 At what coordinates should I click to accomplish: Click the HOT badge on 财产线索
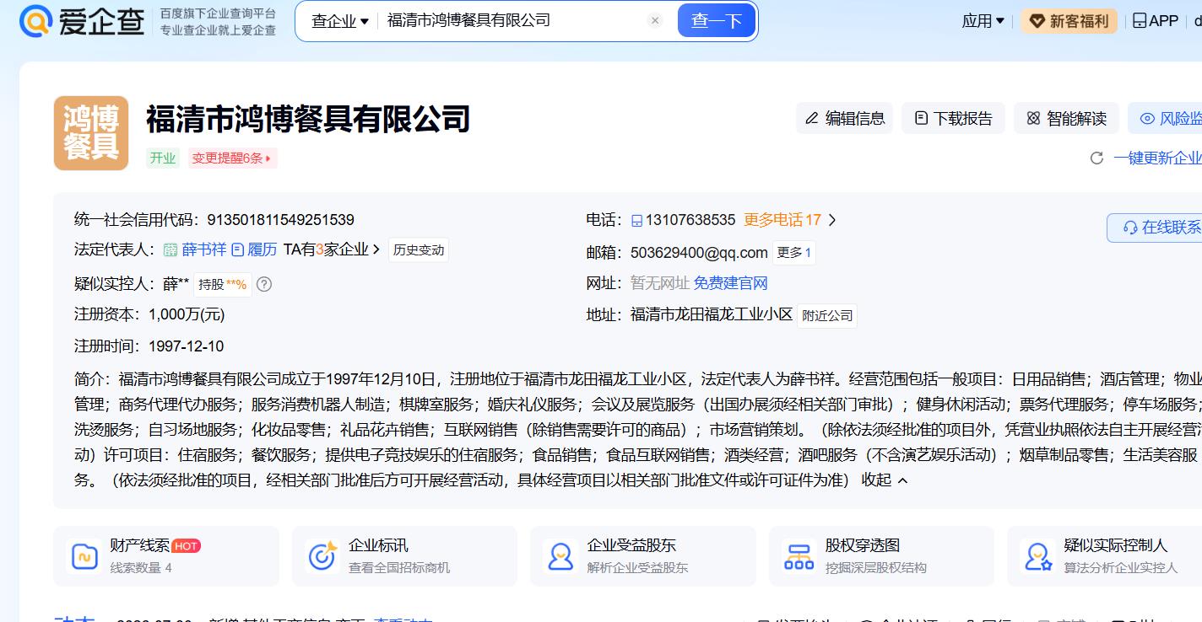[187, 546]
